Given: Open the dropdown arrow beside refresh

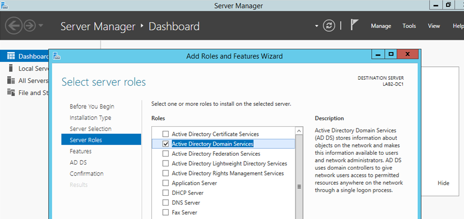Looking at the screenshot, I should point(317,26).
